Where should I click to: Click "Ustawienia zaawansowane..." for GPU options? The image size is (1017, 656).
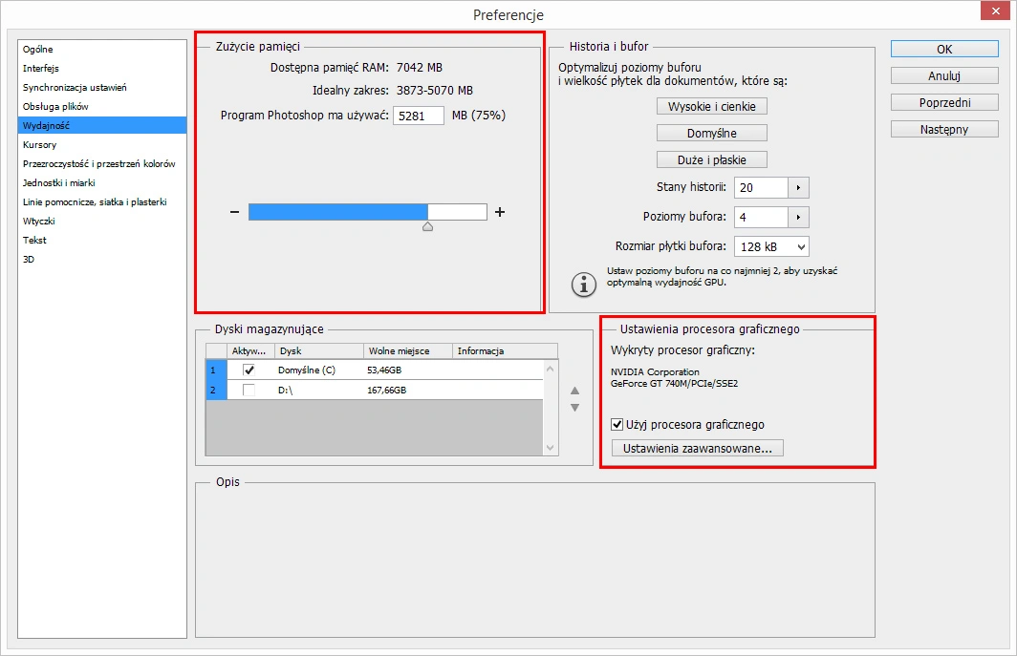(696, 447)
